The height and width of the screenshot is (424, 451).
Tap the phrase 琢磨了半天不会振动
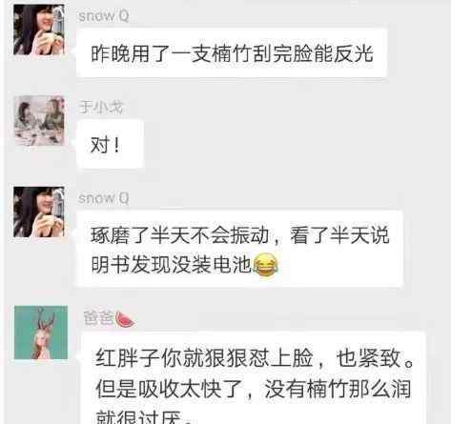pos(180,235)
